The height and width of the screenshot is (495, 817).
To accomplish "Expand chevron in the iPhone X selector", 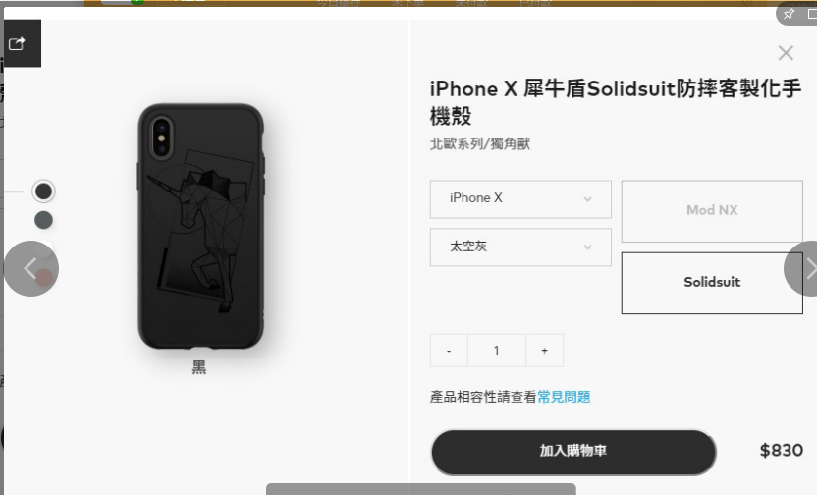I will tap(588, 199).
